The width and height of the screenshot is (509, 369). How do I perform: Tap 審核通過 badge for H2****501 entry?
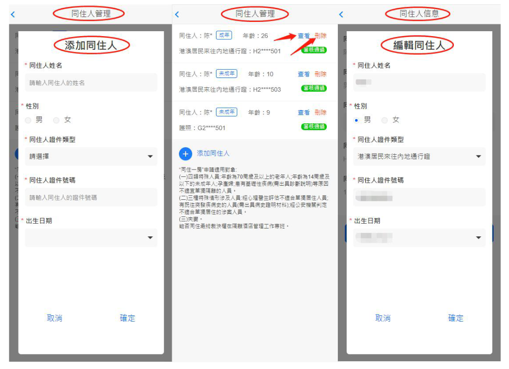[x=314, y=50]
